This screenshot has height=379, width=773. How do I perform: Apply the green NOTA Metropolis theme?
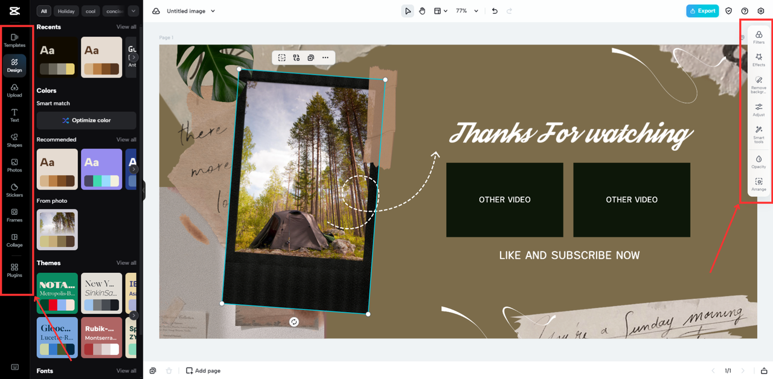[57, 293]
